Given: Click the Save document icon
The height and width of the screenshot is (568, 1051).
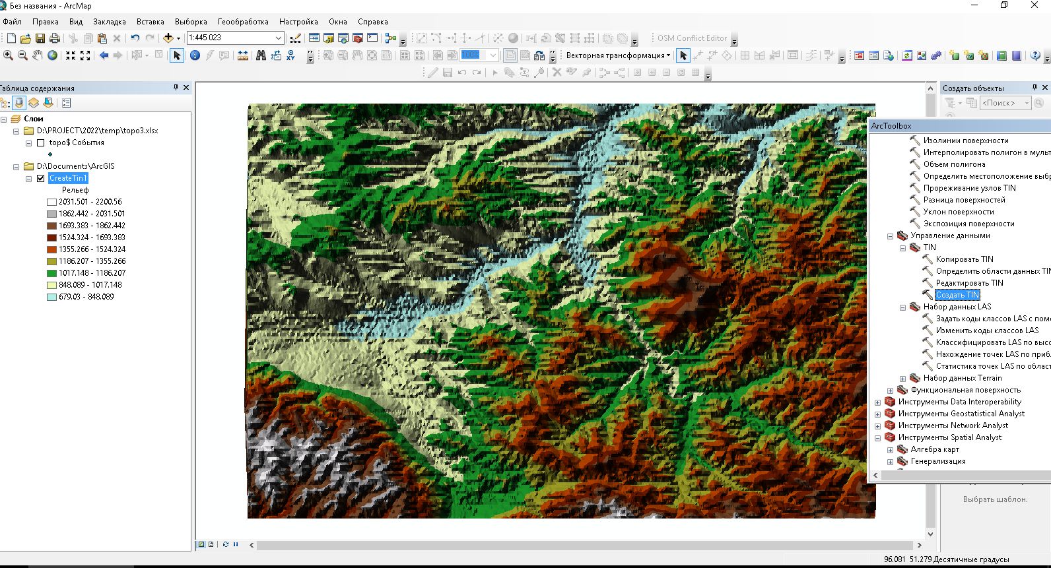Looking at the screenshot, I should pyautogui.click(x=40, y=38).
